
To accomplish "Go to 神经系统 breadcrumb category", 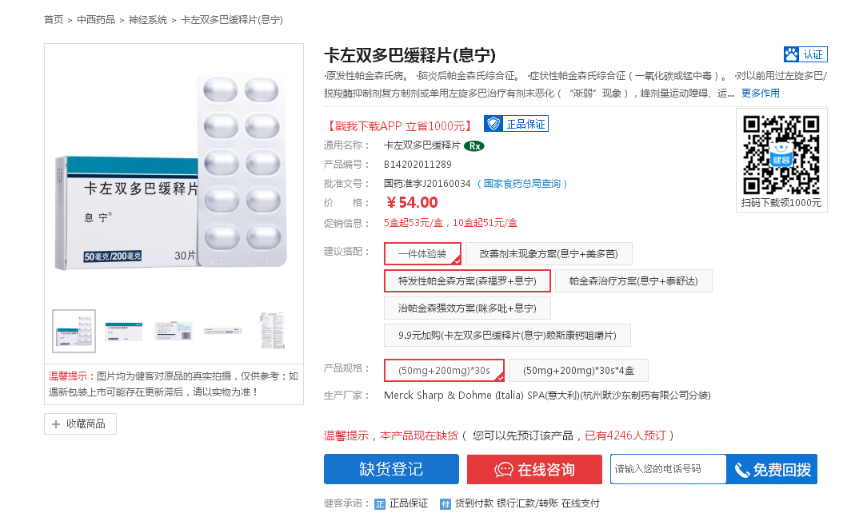I will click(148, 19).
